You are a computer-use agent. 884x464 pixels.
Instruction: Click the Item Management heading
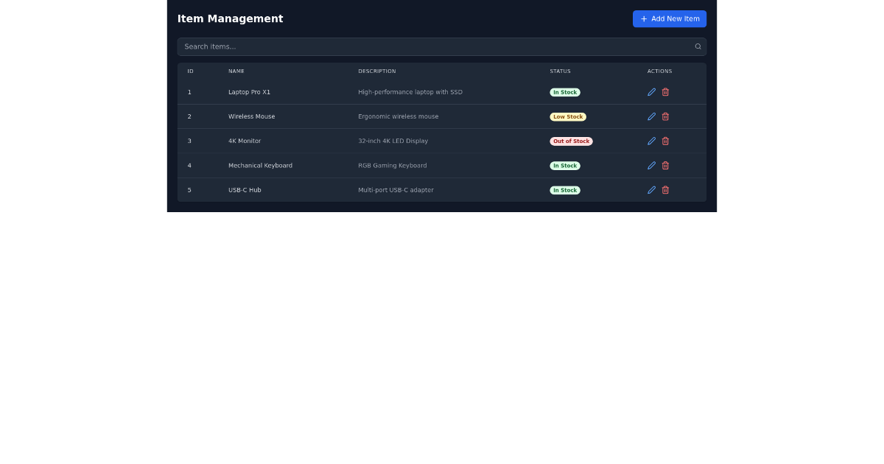(230, 18)
